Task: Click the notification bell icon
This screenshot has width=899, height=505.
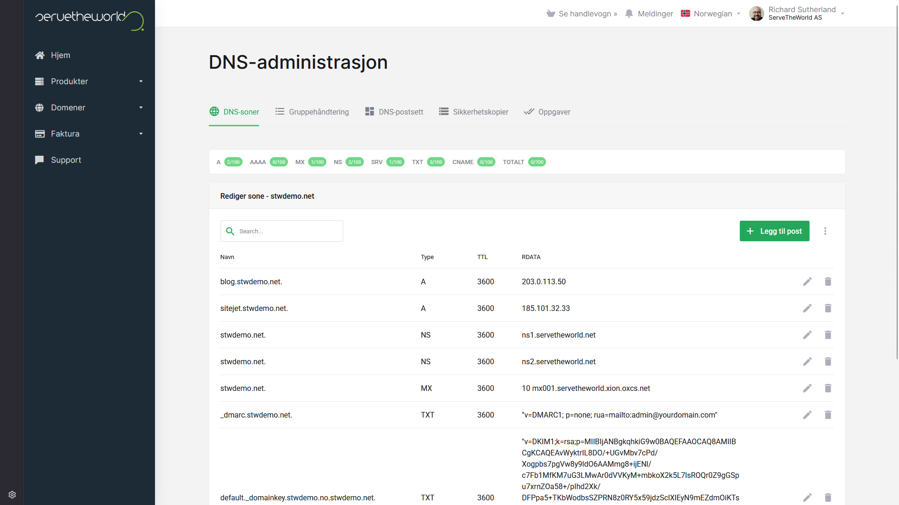Action: click(x=629, y=14)
